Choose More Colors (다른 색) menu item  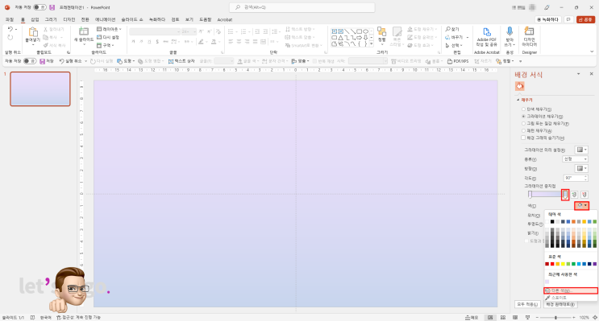(571, 290)
